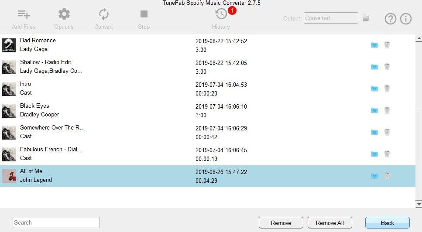Open the help question mark icon
Screen dimensions: 422x232
[390, 19]
